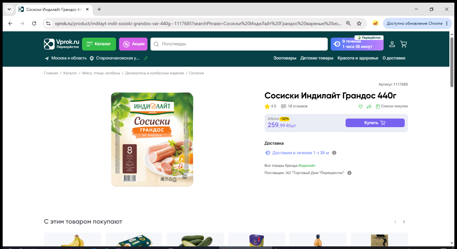The width and height of the screenshot is (457, 249).
Task: Share the product using the arrow icon
Action: tap(369, 106)
